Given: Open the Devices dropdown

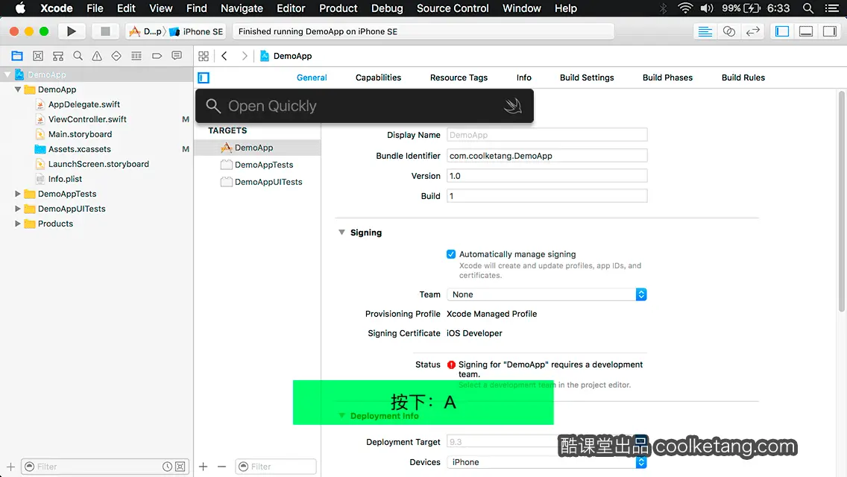Looking at the screenshot, I should [546, 462].
